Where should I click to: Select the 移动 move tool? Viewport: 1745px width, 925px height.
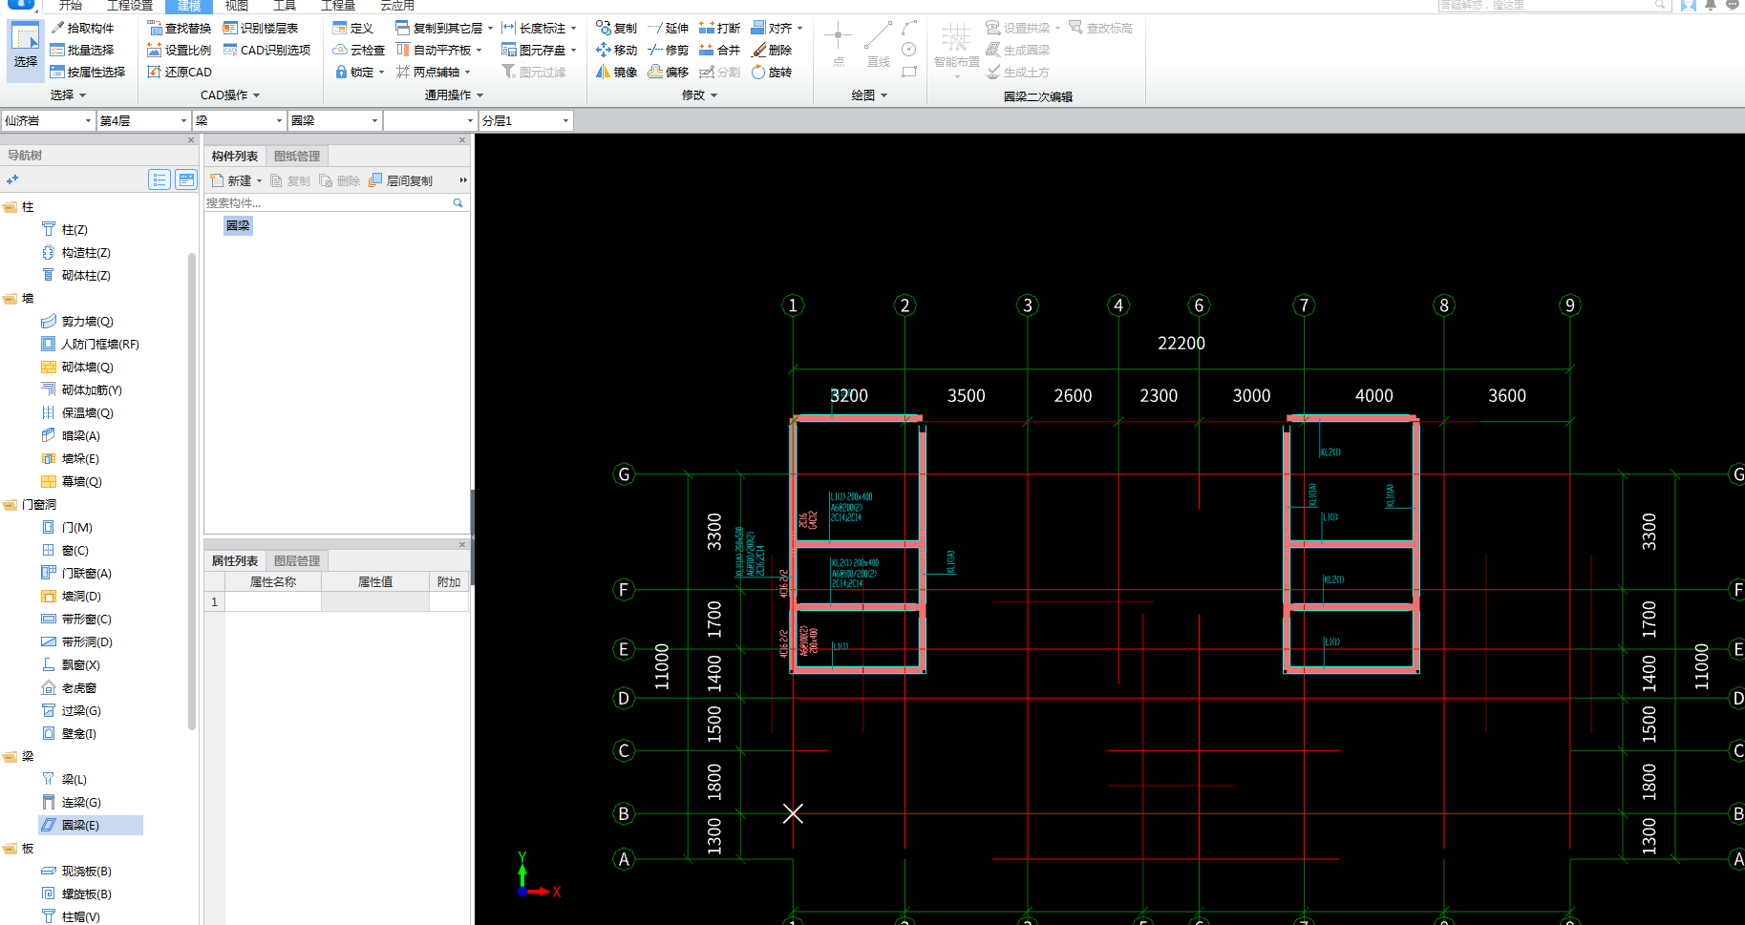[616, 50]
